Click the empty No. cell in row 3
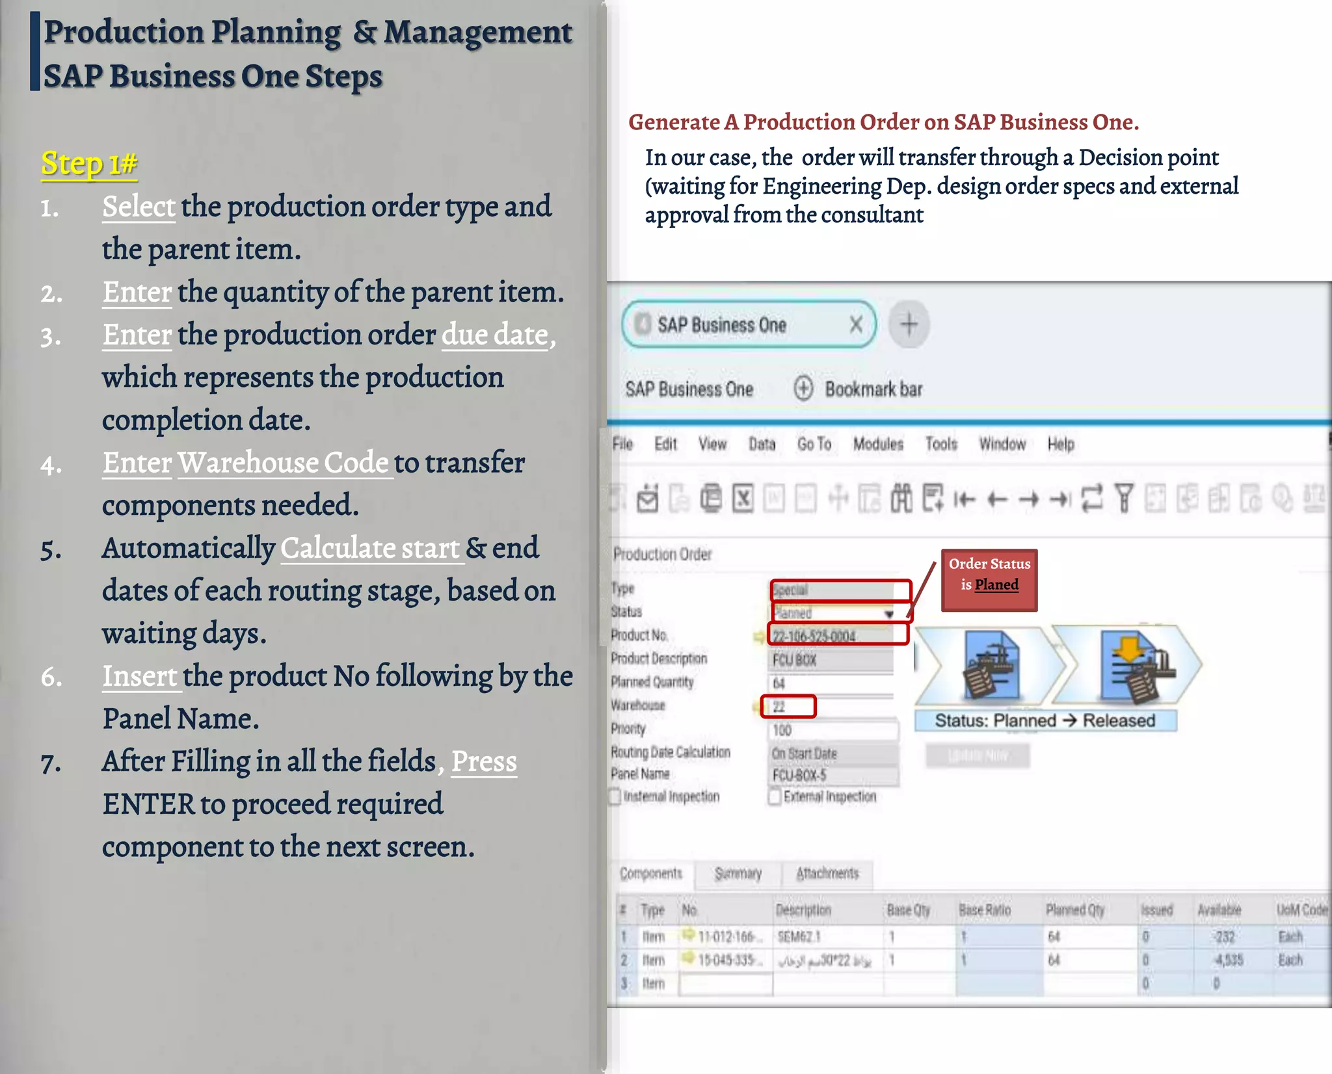 point(726,984)
